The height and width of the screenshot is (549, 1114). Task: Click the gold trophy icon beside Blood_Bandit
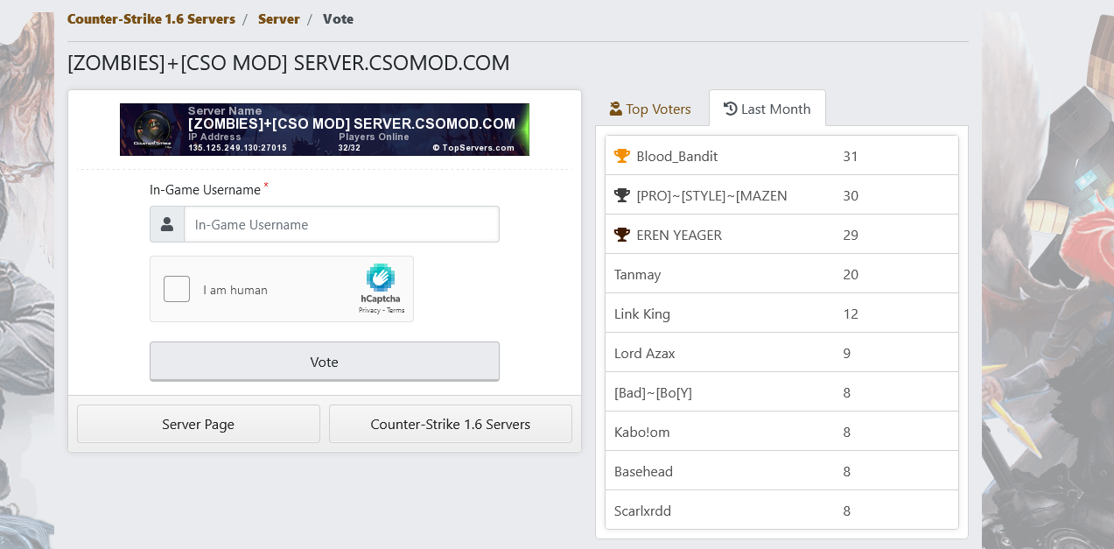[x=622, y=156]
